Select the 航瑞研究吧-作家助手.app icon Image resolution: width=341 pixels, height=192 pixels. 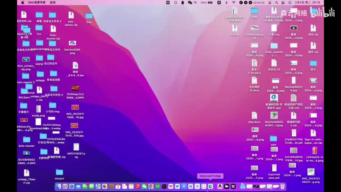(x=274, y=102)
